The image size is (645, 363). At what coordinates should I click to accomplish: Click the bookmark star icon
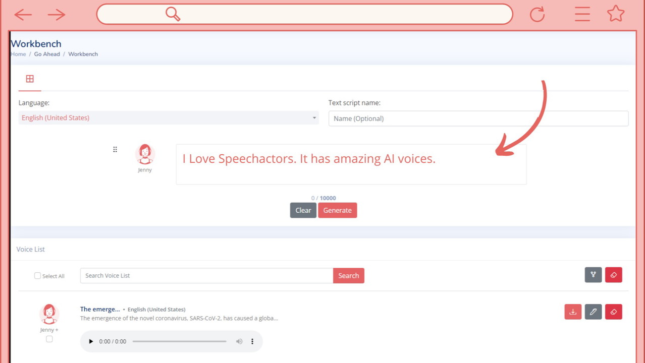pos(616,14)
